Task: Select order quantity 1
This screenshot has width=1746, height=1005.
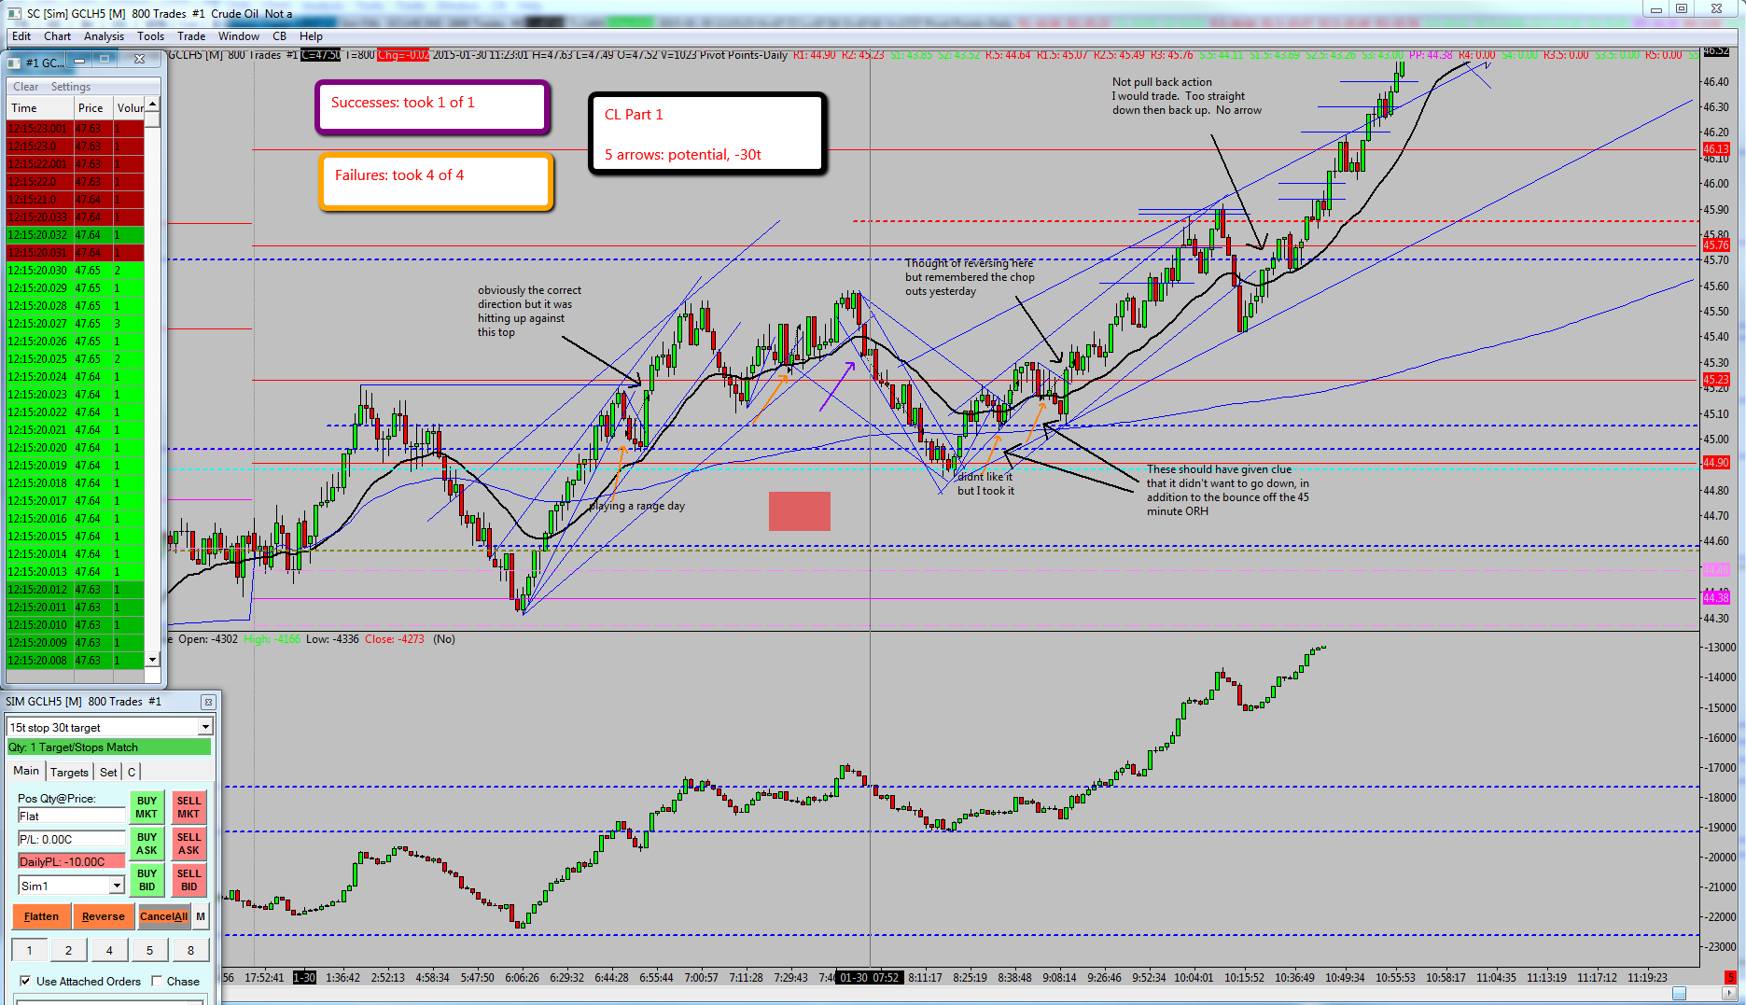Action: (x=29, y=950)
